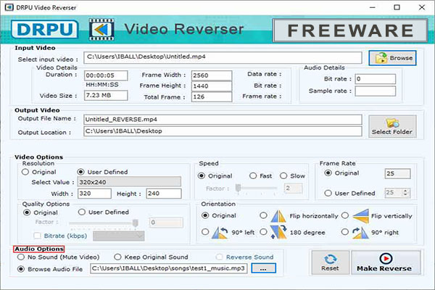The height and width of the screenshot is (290, 435).
Task: Select Flip vertically radio button
Action: coord(345,215)
